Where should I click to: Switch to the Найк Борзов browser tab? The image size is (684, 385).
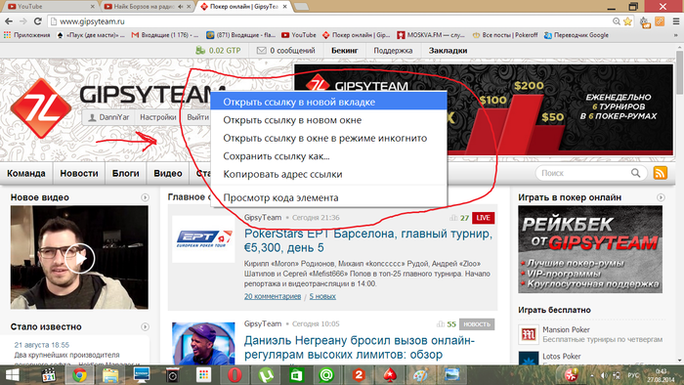coord(149,7)
